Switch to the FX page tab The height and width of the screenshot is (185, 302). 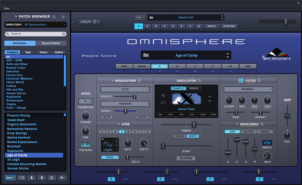(x=230, y=66)
